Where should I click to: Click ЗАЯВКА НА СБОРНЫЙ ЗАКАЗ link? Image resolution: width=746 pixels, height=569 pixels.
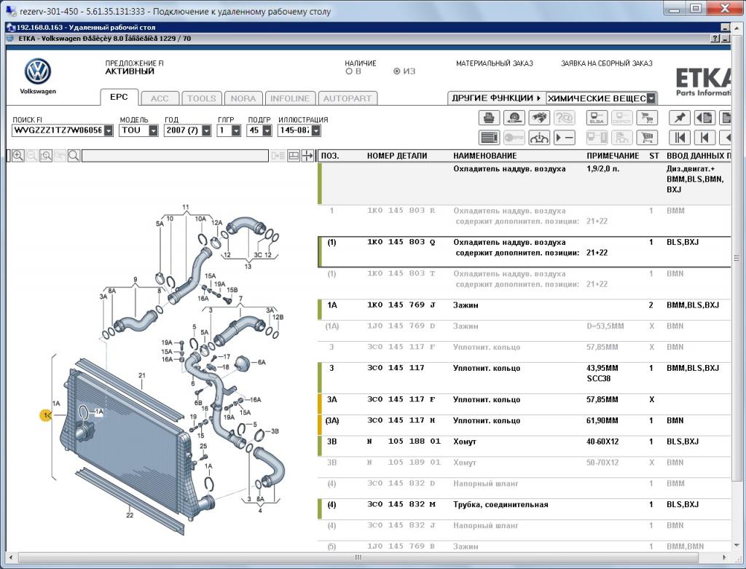607,63
